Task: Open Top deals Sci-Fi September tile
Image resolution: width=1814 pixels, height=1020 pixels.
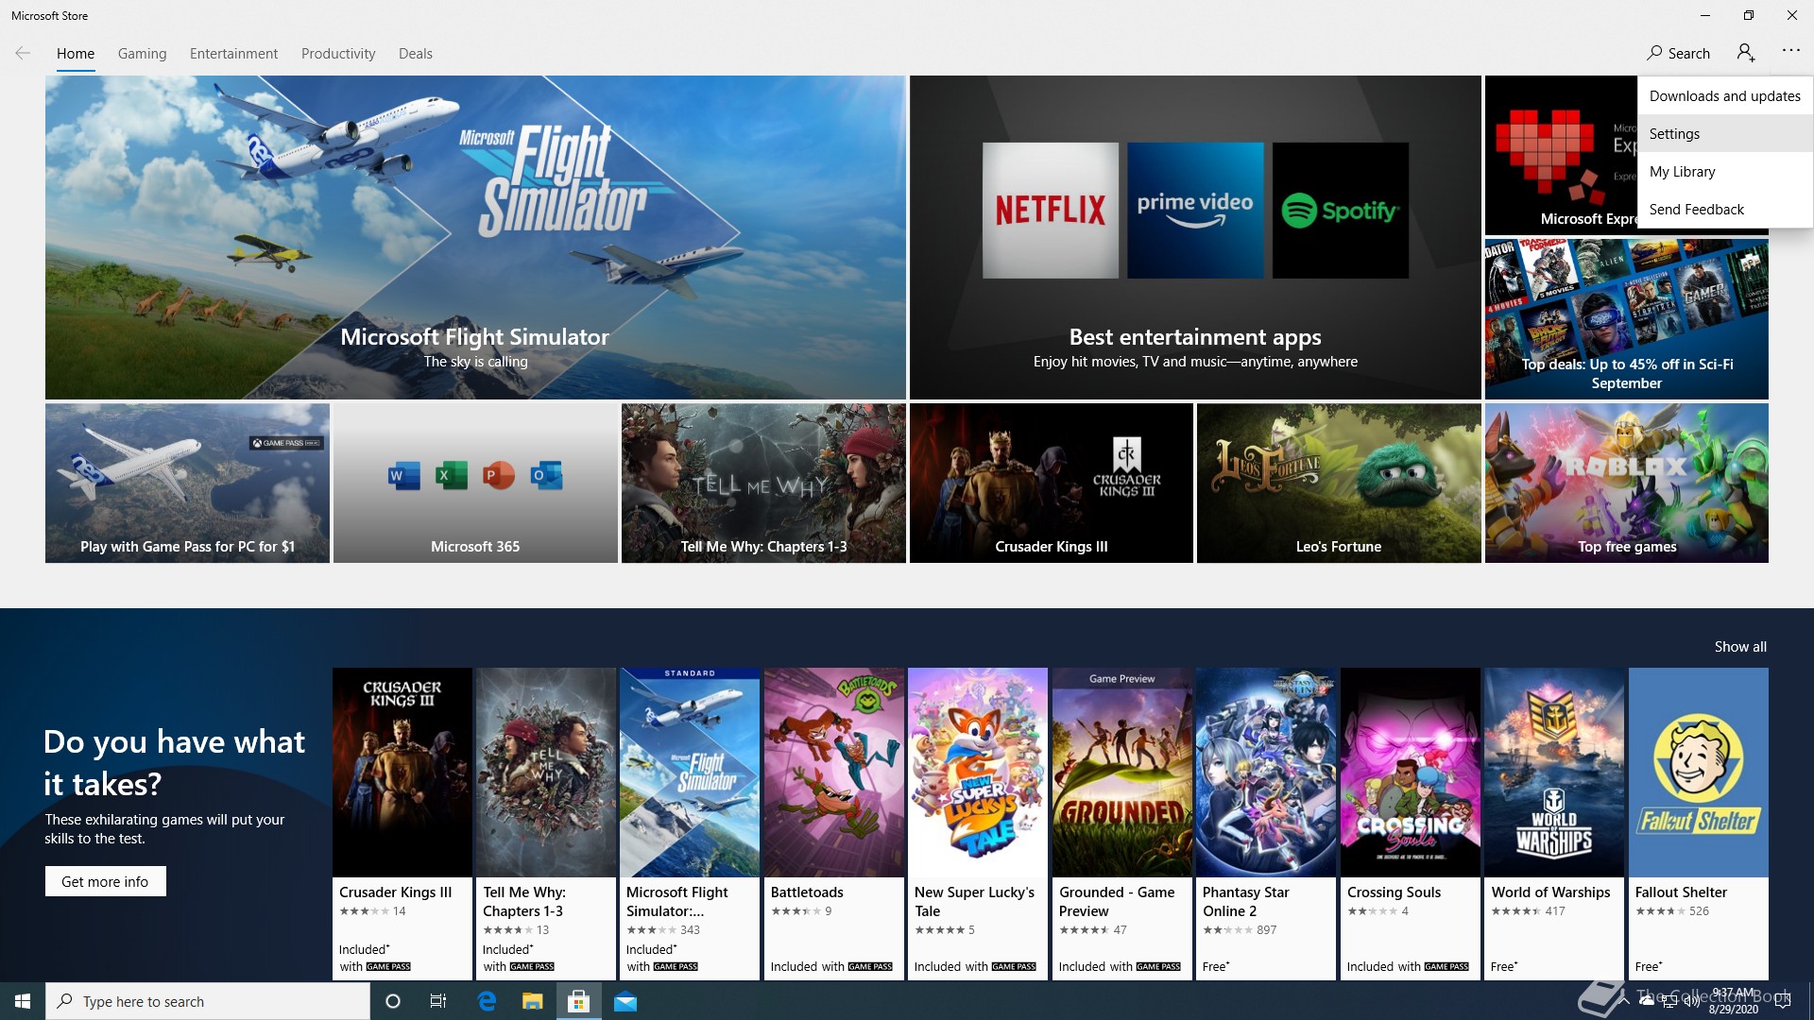Action: click(1626, 319)
